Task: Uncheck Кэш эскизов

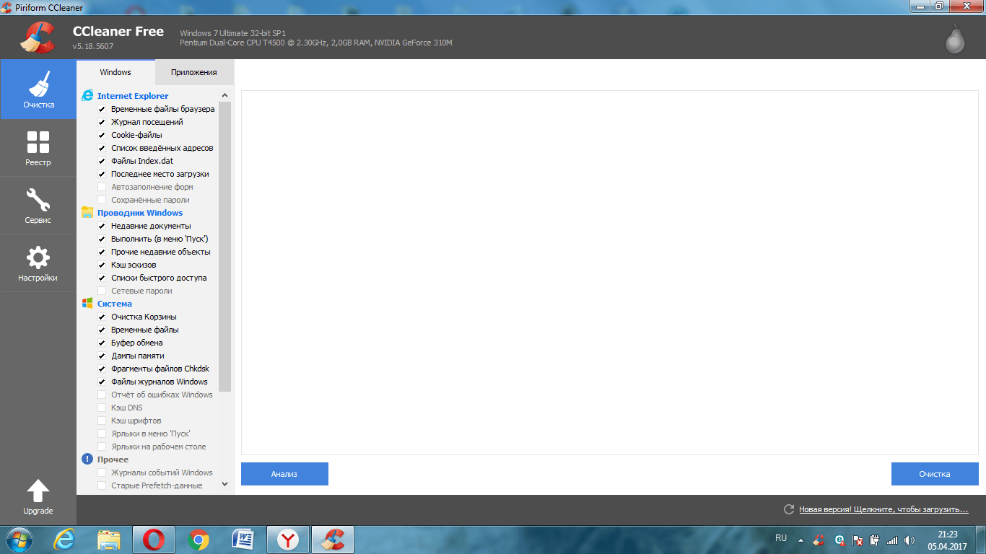Action: (x=102, y=265)
